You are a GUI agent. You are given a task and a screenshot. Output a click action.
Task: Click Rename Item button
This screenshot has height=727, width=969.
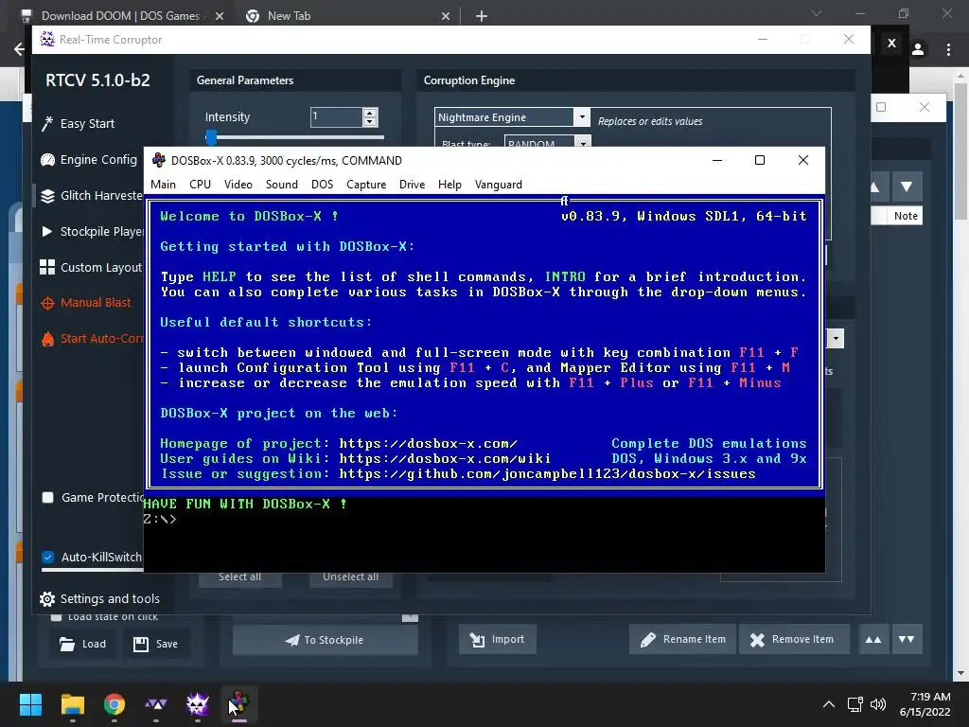tap(683, 639)
